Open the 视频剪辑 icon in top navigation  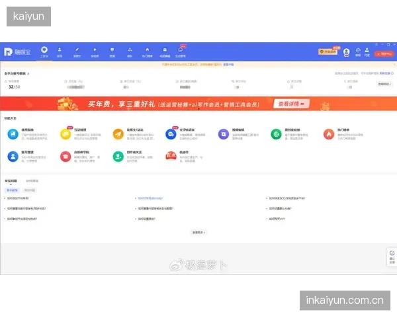pos(165,52)
